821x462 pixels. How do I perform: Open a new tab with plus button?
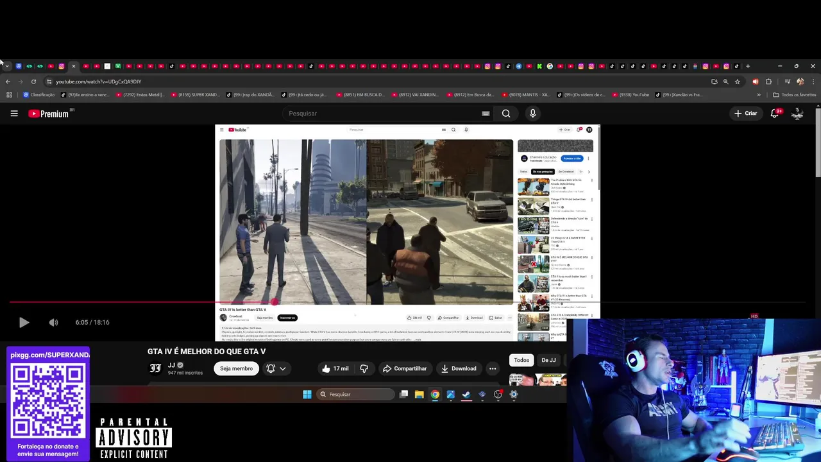tap(747, 66)
